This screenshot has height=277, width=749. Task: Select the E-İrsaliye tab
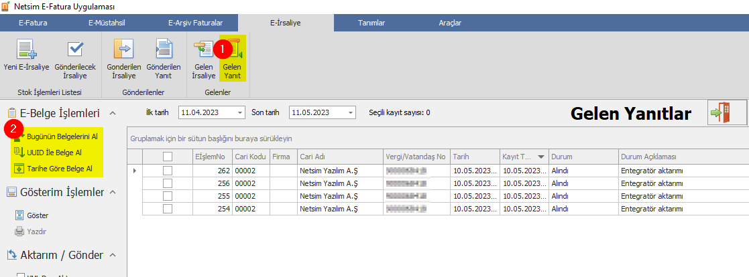[x=286, y=22]
